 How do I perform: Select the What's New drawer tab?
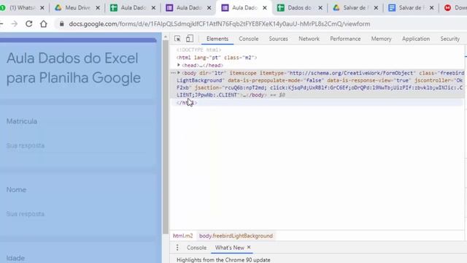[x=230, y=248]
